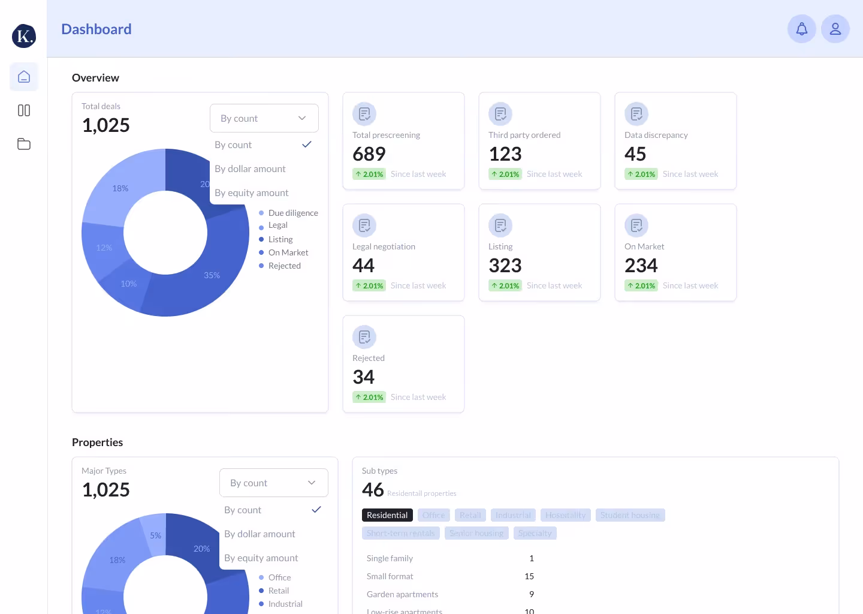Open the folder section in the sidebar
The height and width of the screenshot is (614, 863).
pyautogui.click(x=23, y=144)
